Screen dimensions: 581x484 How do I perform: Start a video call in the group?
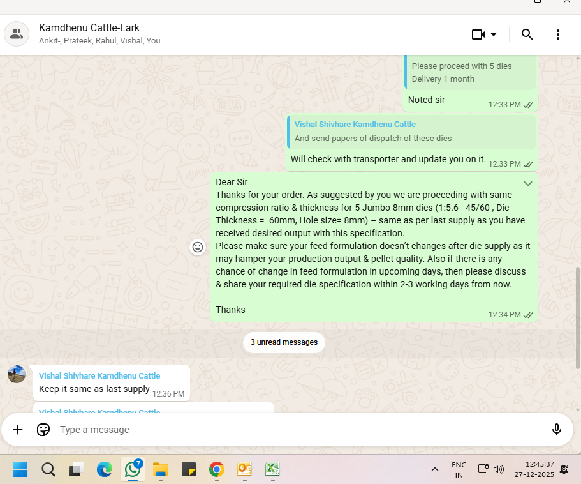pos(478,34)
